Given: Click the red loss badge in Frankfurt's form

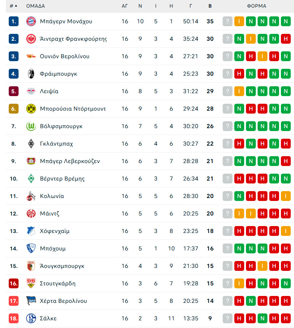Looking at the screenshot, I should click(286, 39).
